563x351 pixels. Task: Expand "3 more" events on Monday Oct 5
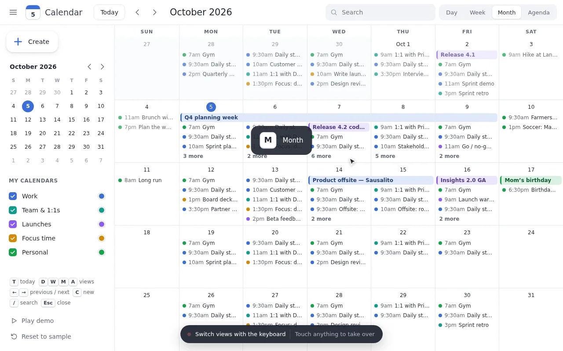[x=193, y=156]
